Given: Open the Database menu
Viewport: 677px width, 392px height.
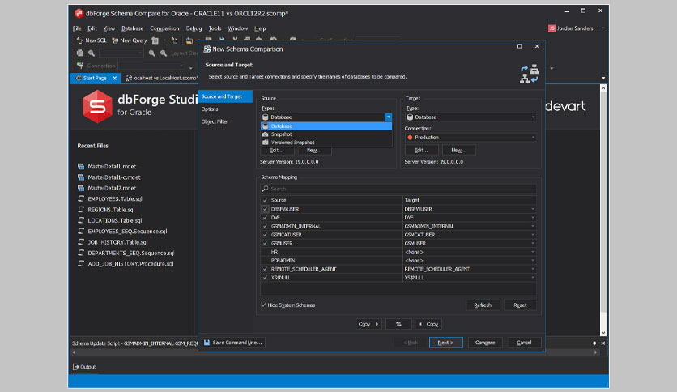Looking at the screenshot, I should pos(132,28).
